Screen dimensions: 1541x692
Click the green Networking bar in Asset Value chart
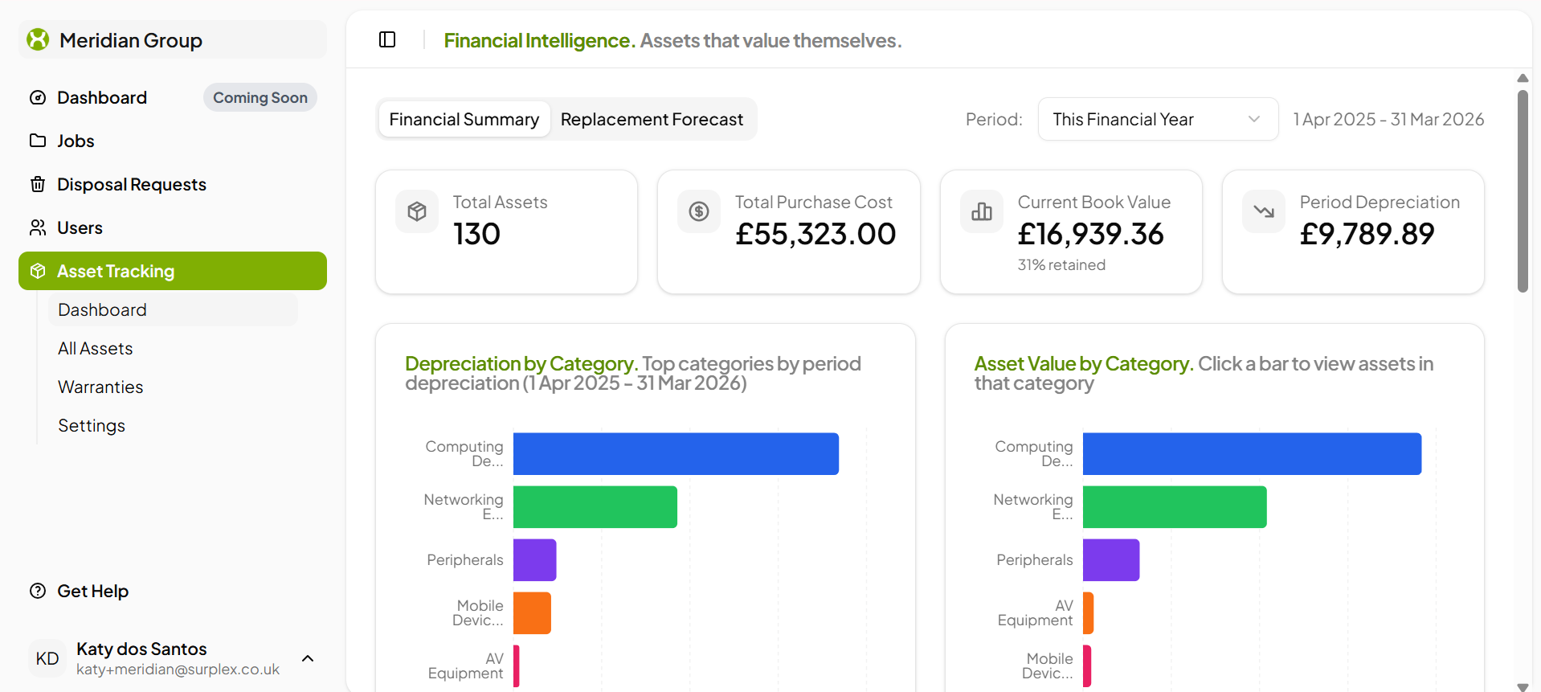[1174, 507]
